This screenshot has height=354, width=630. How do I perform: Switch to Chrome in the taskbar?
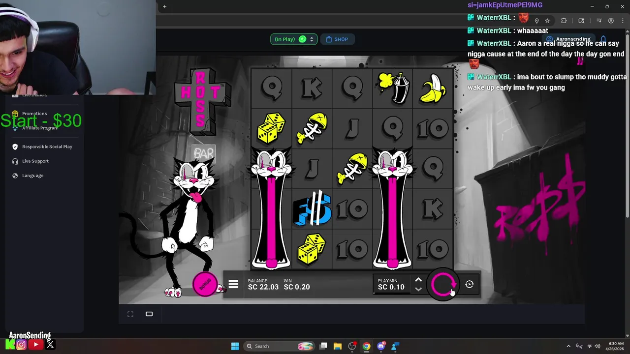(x=366, y=346)
